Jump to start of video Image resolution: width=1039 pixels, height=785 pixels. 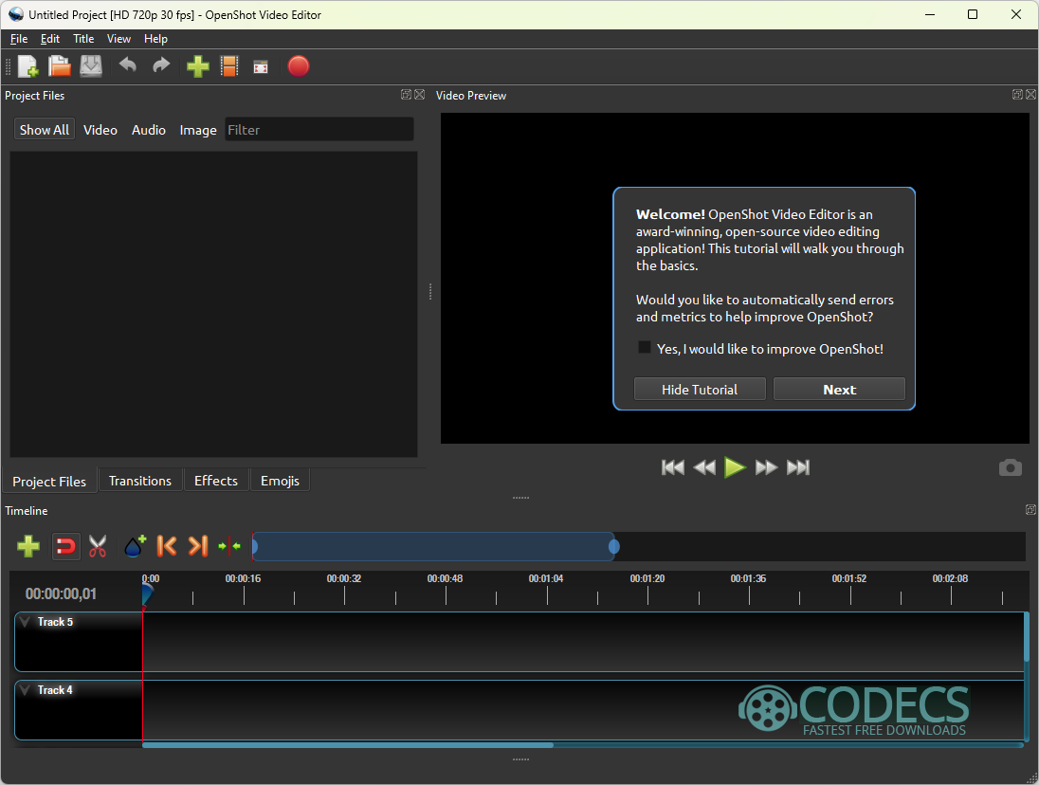click(672, 467)
